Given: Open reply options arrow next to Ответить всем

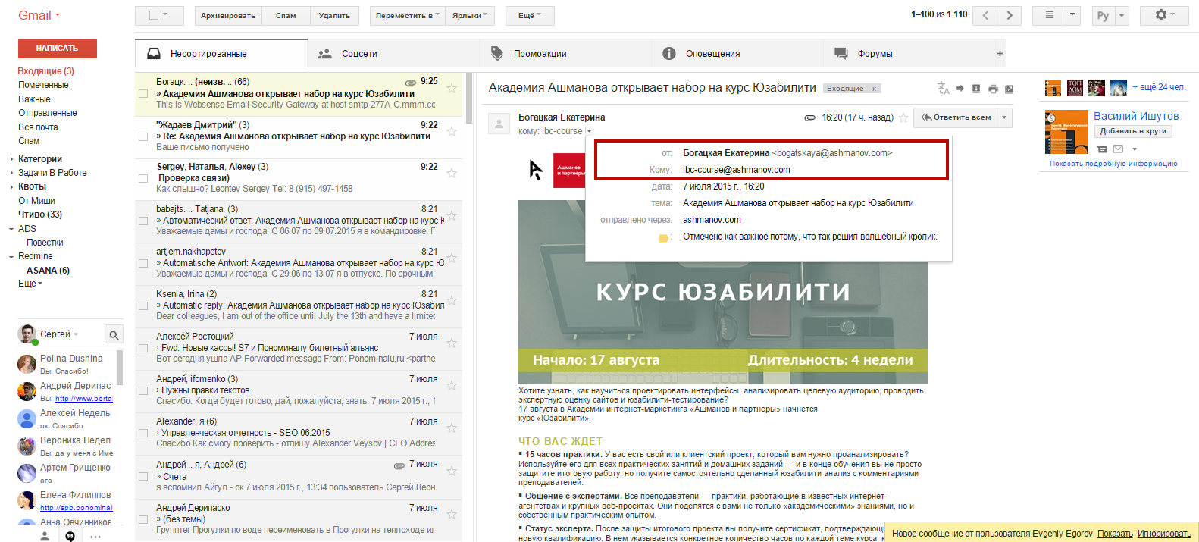Looking at the screenshot, I should (1004, 117).
